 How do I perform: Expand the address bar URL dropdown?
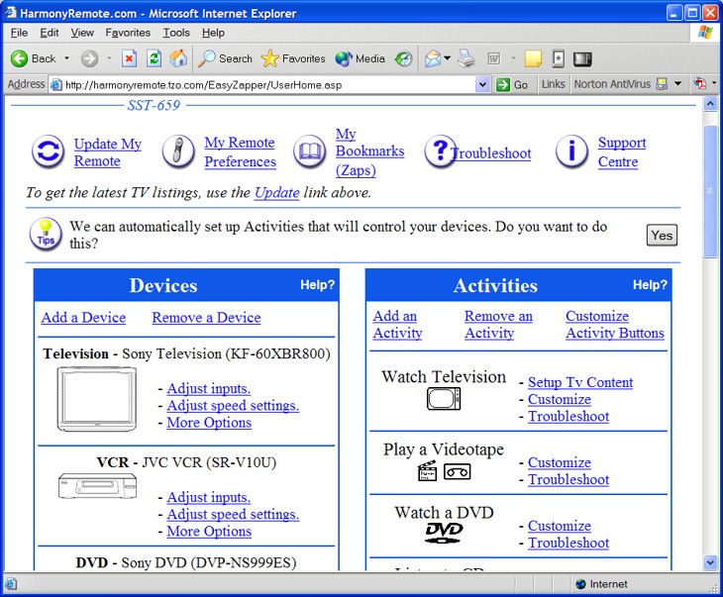(x=483, y=85)
